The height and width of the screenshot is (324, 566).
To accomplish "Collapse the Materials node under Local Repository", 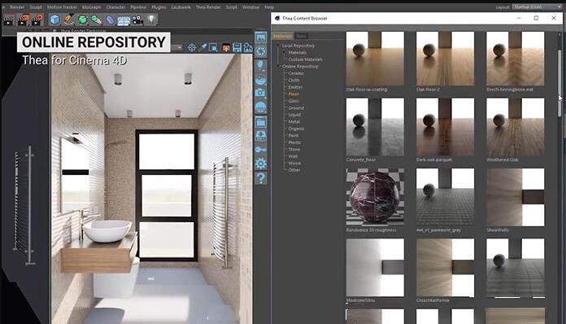I will 285,52.
